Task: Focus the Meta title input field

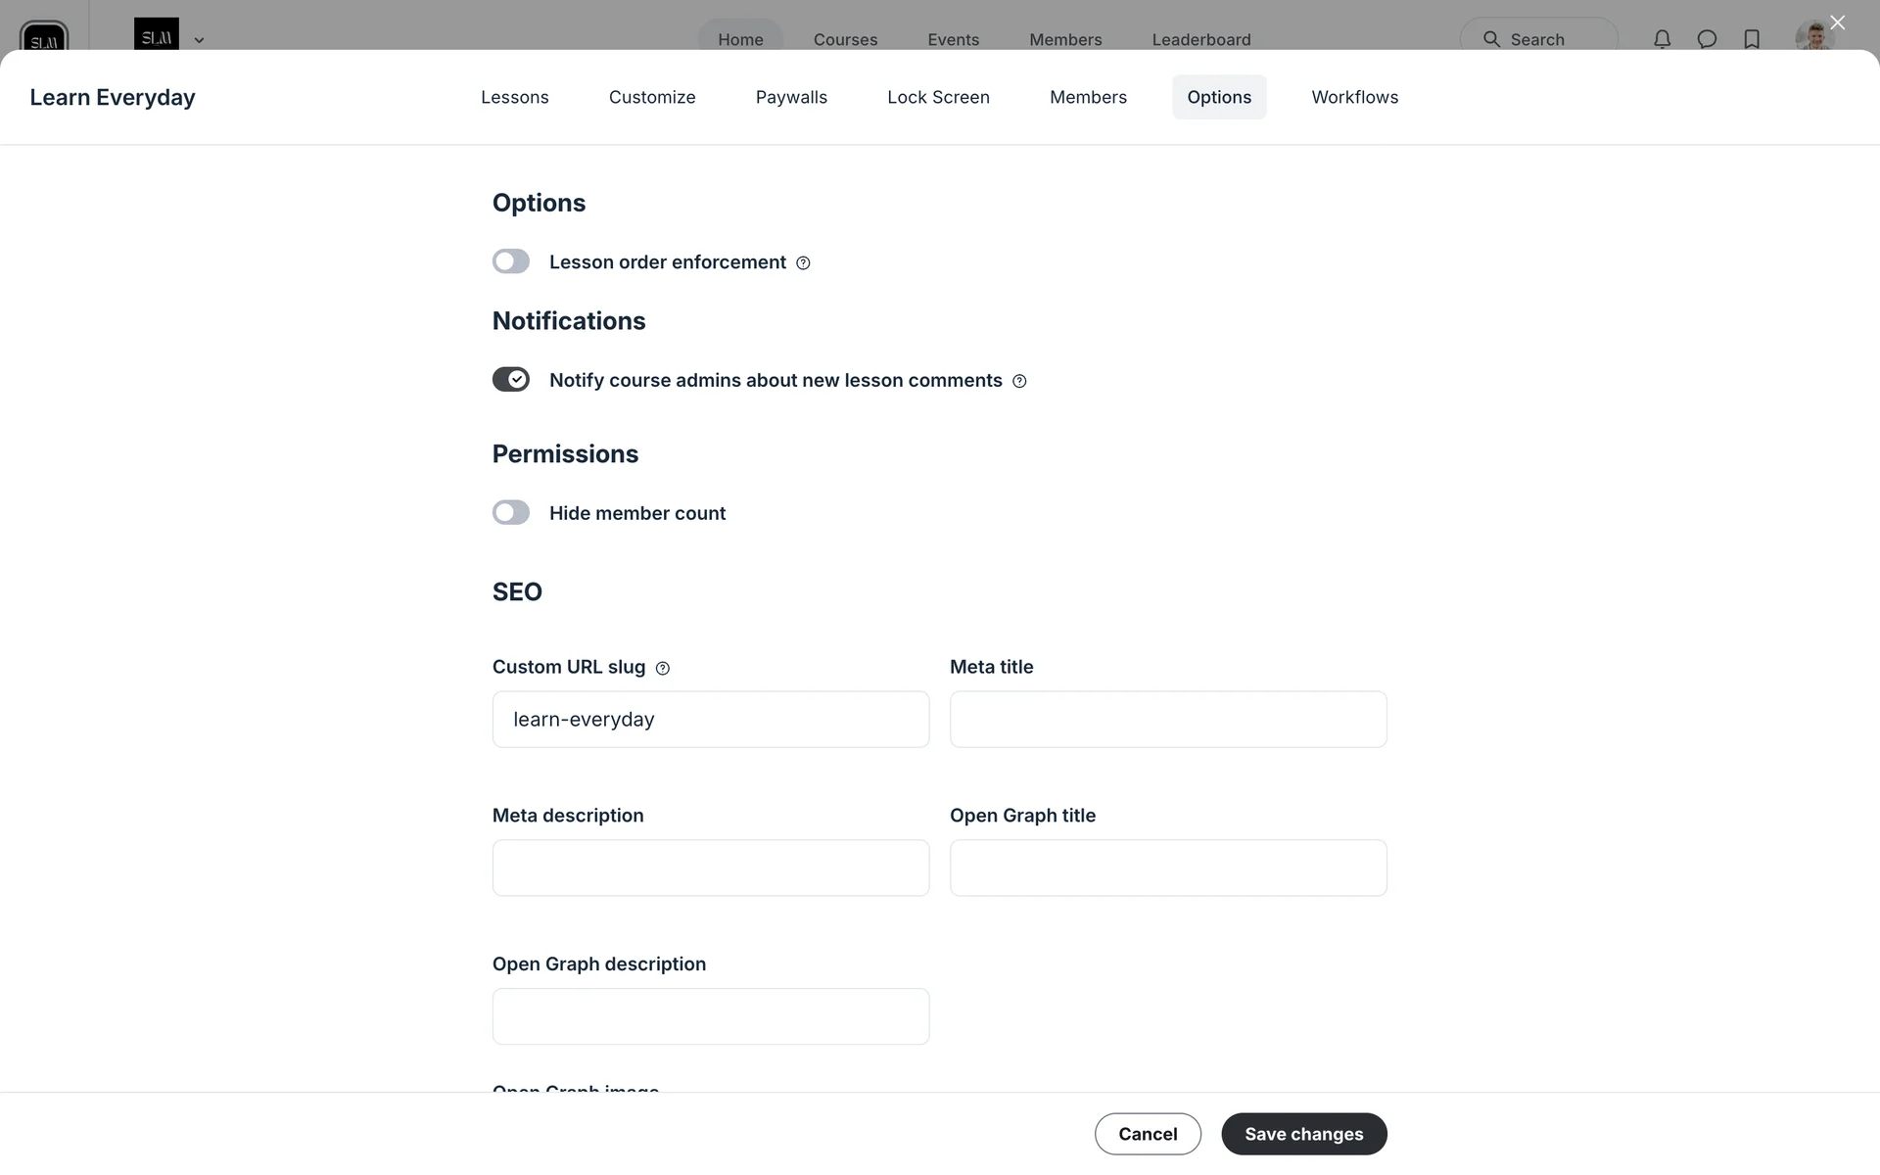Action: 1168,720
